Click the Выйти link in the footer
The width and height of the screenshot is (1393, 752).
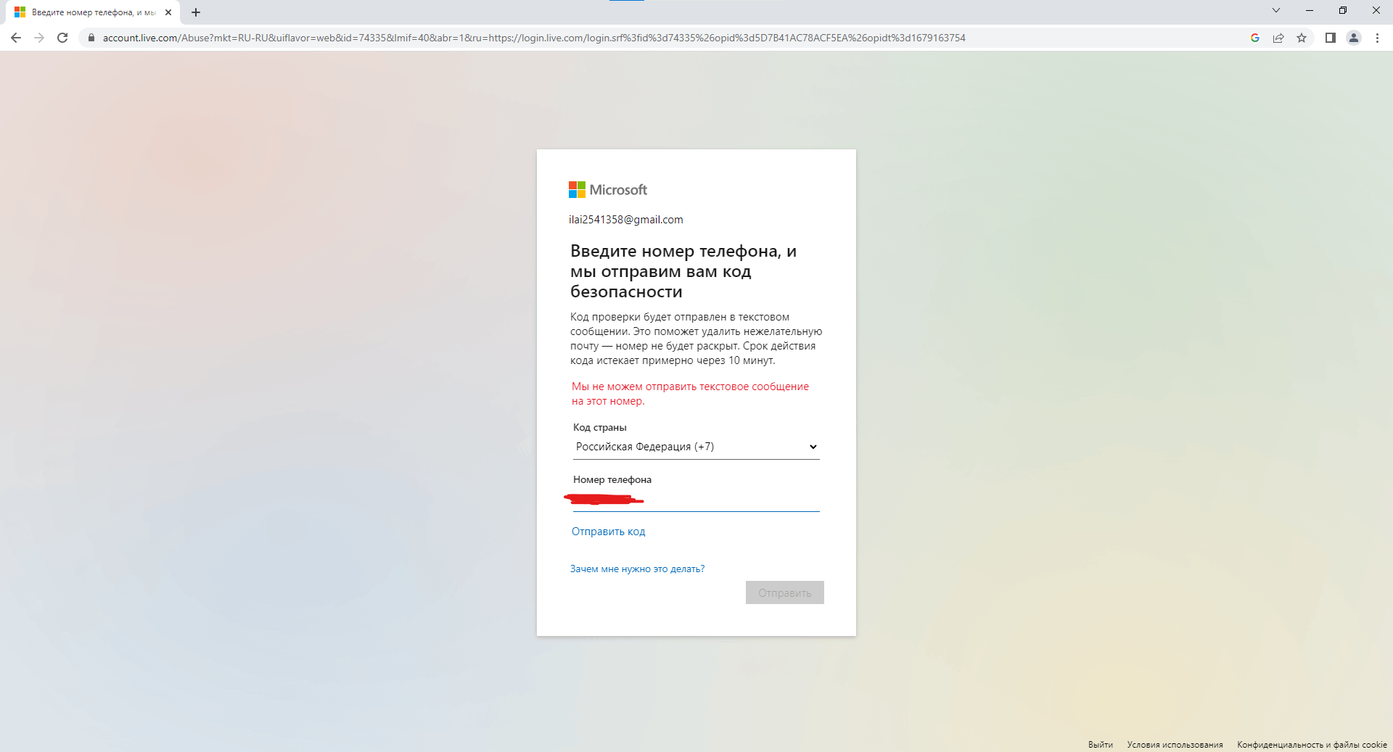point(1101,745)
